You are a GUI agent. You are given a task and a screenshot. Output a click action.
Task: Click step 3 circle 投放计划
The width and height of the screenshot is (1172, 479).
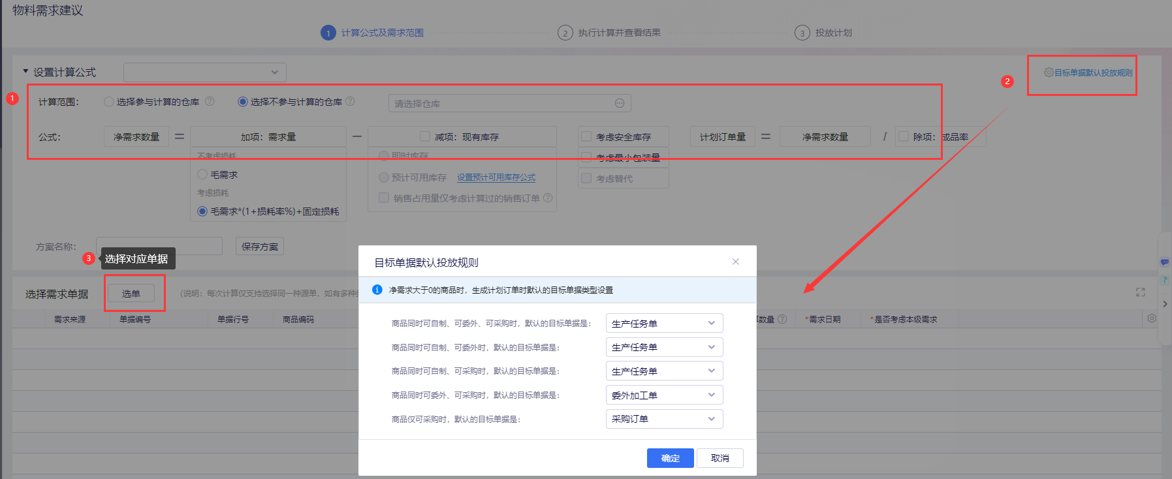click(802, 33)
